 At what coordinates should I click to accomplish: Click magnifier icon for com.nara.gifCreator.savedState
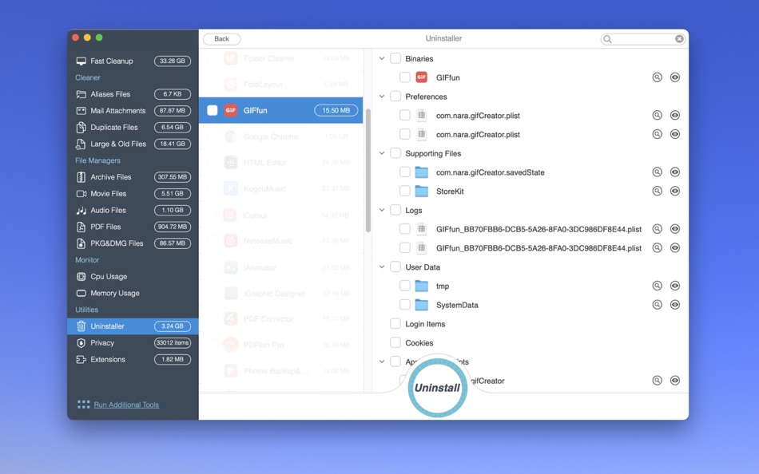(x=657, y=172)
